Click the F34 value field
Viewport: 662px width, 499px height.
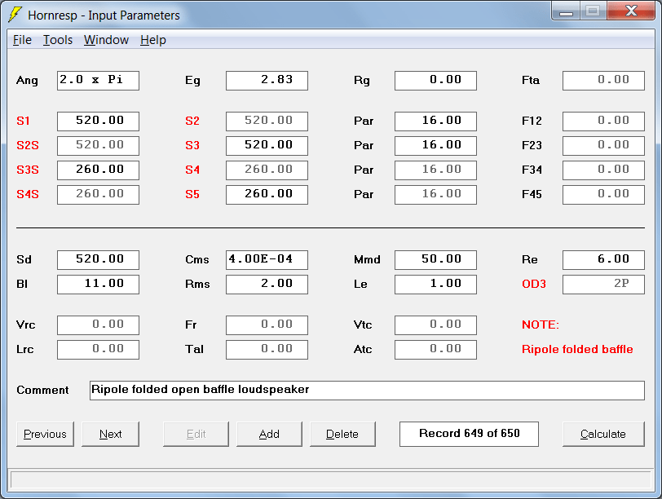coord(604,170)
